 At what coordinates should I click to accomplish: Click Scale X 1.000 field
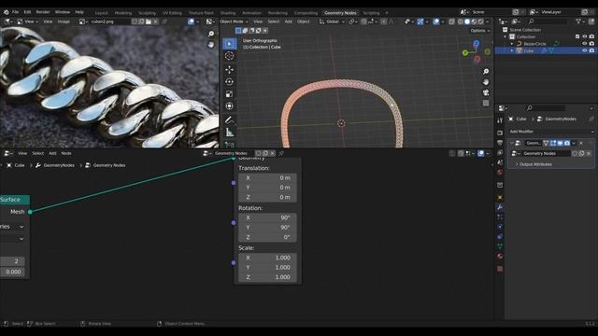[267, 258]
